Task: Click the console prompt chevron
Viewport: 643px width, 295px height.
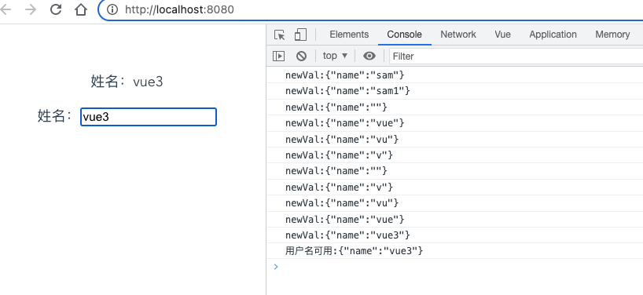Action: point(276,267)
